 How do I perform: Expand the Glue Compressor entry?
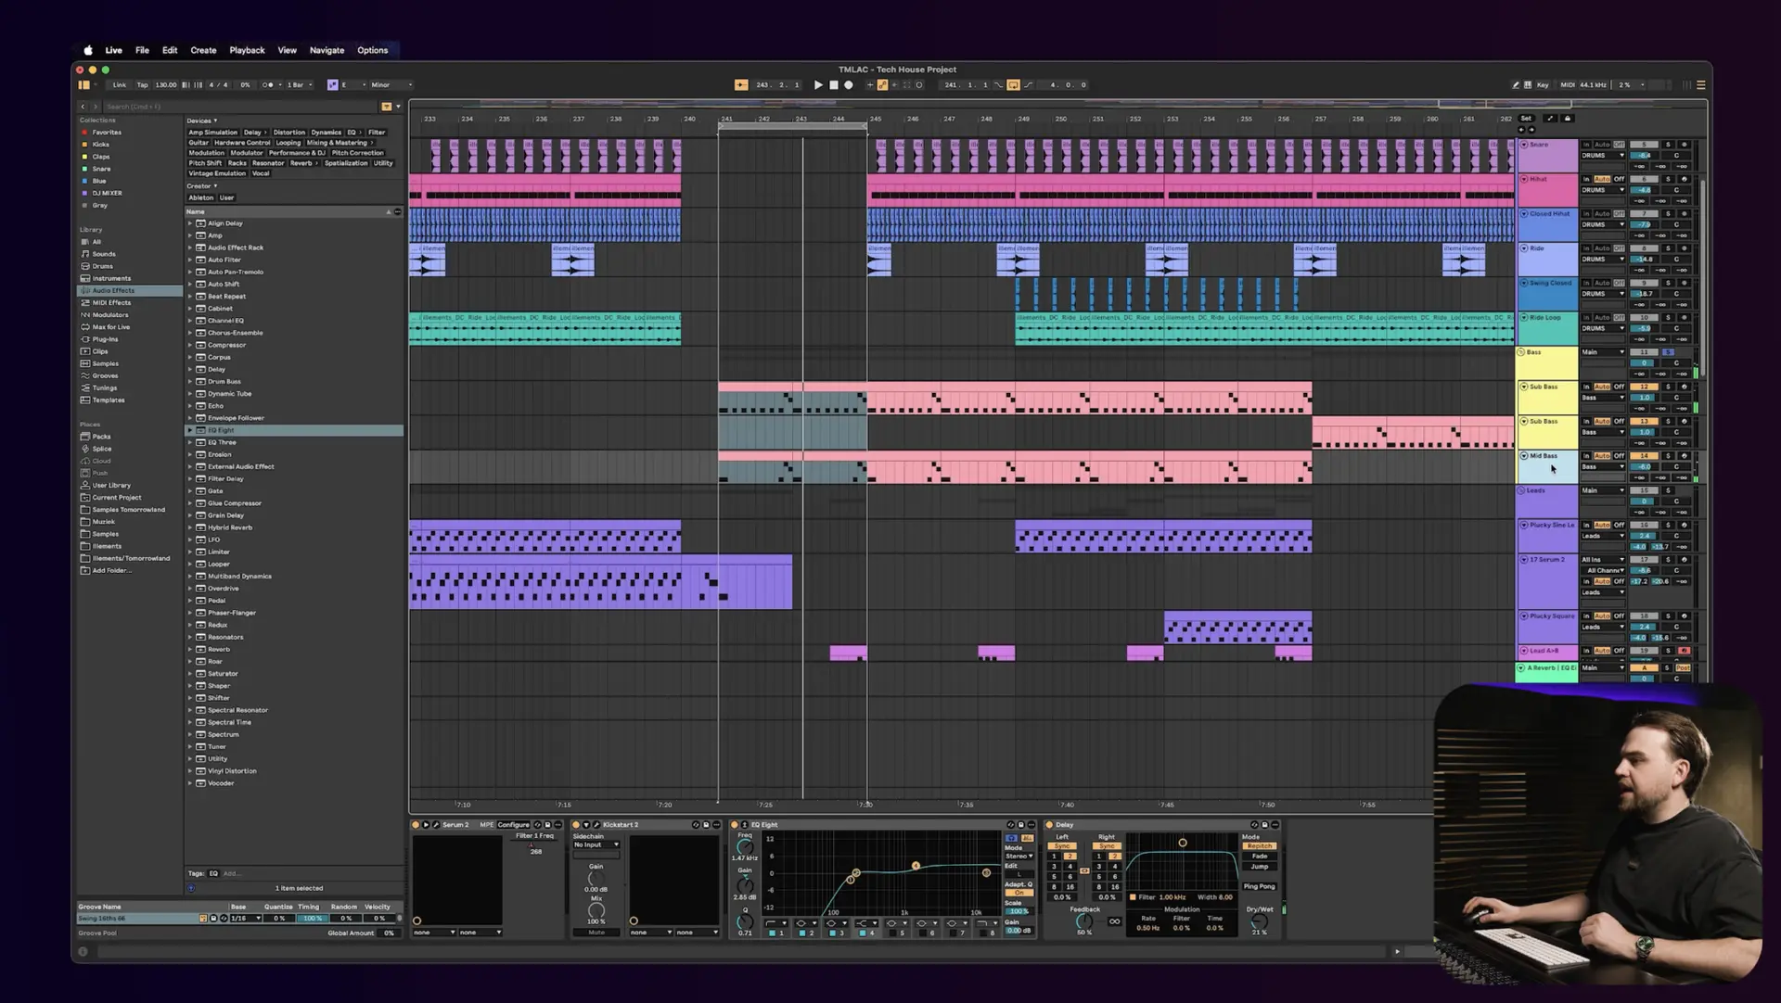point(190,503)
